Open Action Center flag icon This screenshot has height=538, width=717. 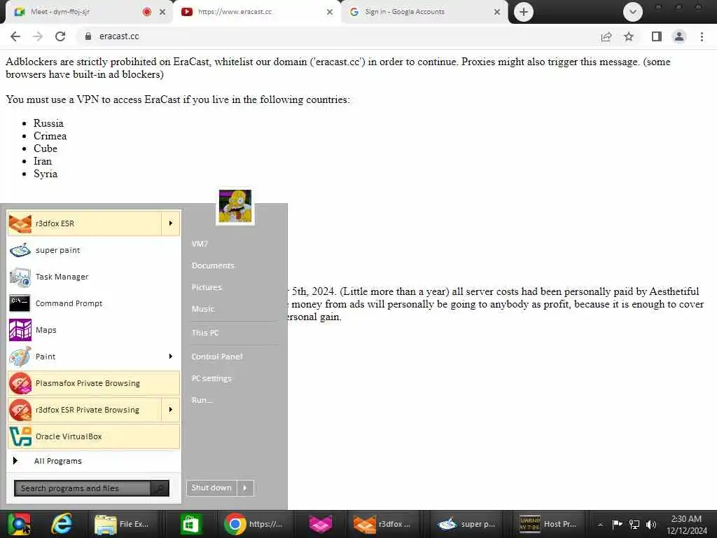pos(617,524)
